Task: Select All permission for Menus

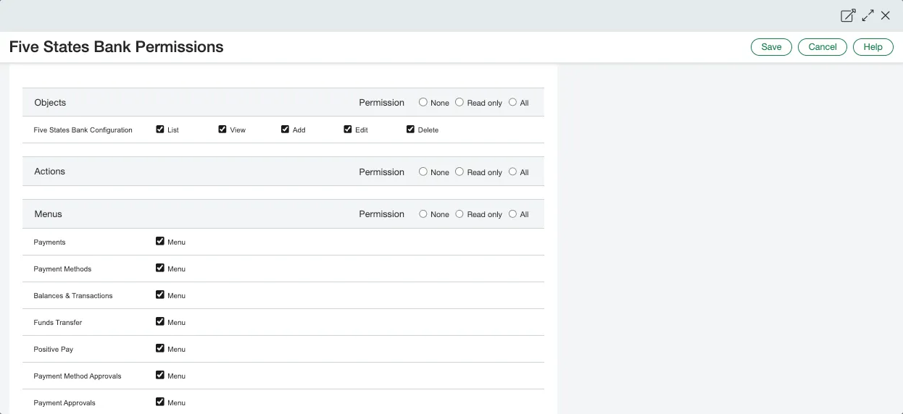Action: pyautogui.click(x=513, y=214)
